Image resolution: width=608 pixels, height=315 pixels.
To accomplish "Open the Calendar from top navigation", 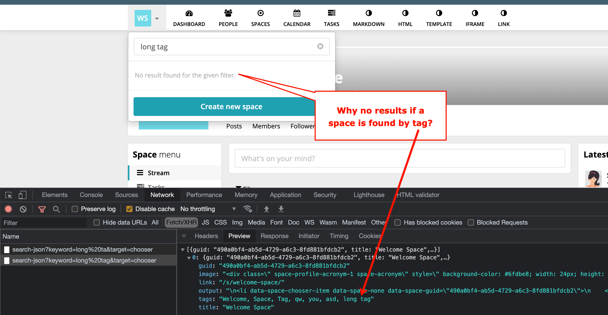I will coord(297,17).
